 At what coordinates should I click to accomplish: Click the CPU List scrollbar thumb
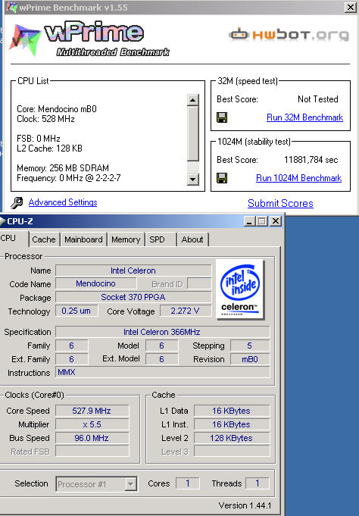click(x=193, y=133)
